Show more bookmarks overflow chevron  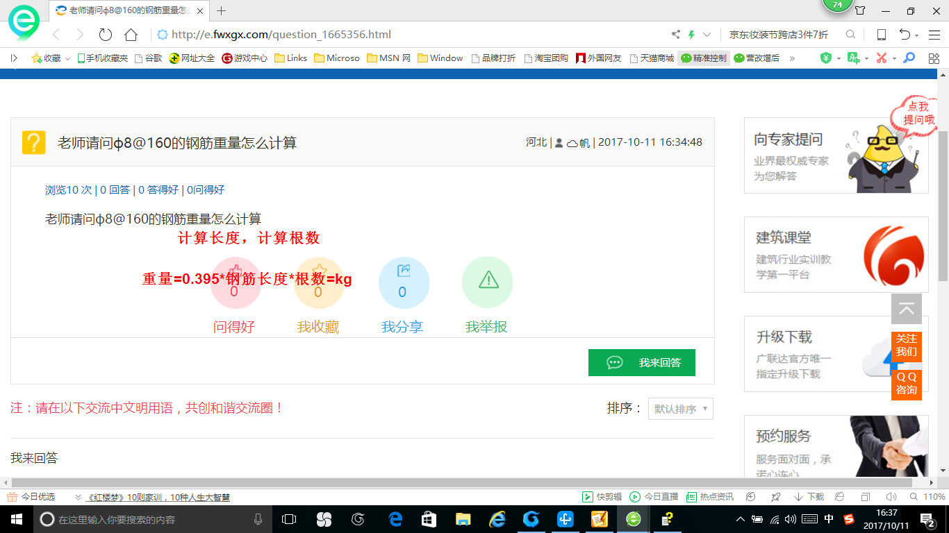(x=792, y=58)
